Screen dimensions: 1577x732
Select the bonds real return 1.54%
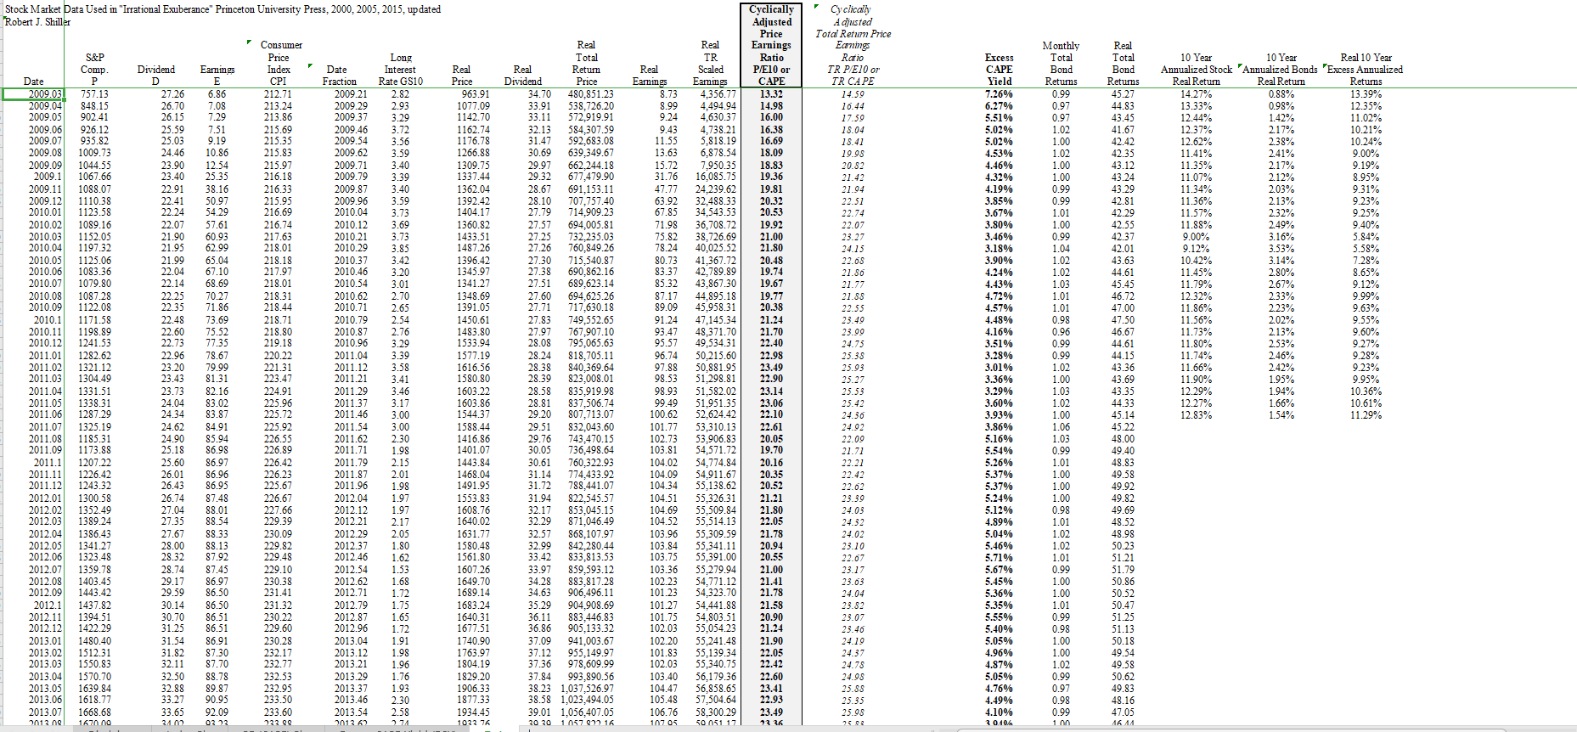point(1281,414)
